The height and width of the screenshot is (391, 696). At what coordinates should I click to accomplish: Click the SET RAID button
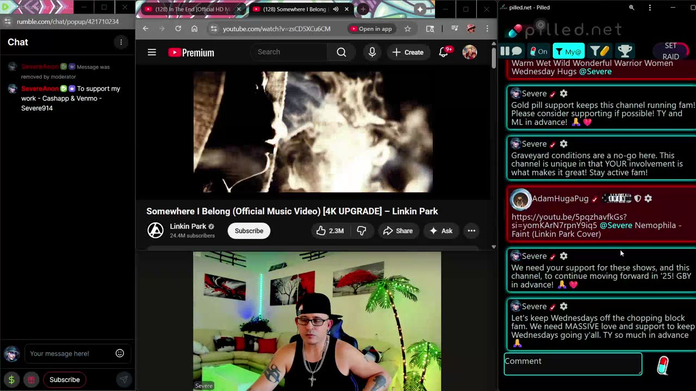(x=671, y=51)
